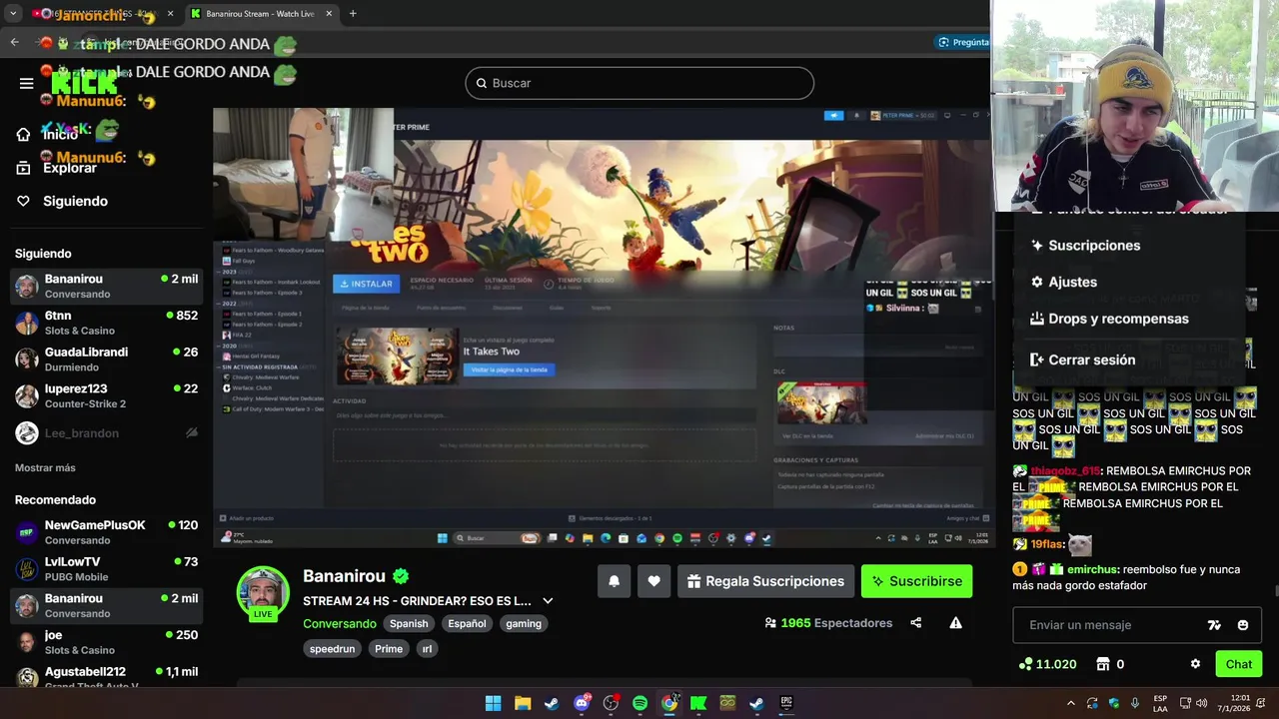Open taskbar volume control

click(1202, 703)
